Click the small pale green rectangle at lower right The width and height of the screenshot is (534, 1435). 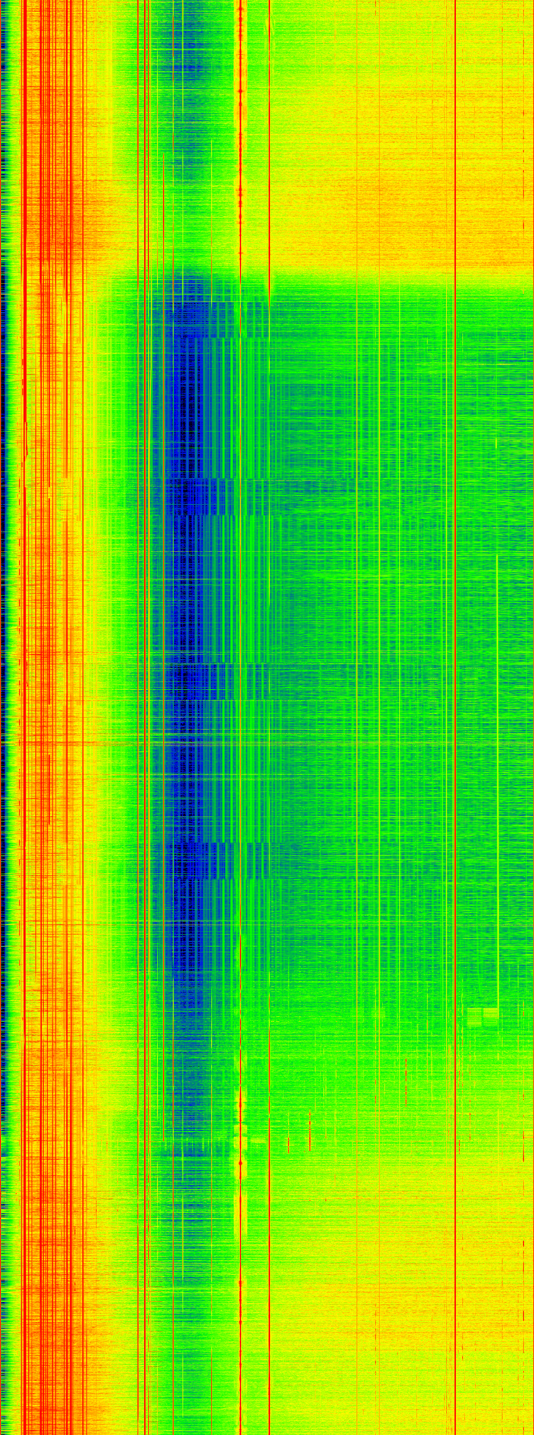(482, 1015)
